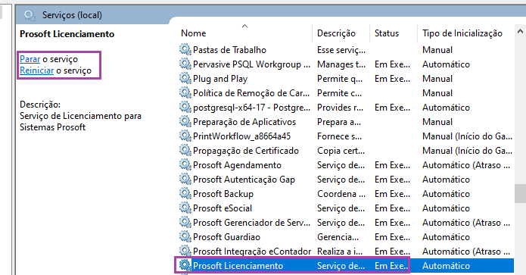526x275 pixels.
Task: Click the sort arrow above the Nome column
Action: (x=245, y=26)
